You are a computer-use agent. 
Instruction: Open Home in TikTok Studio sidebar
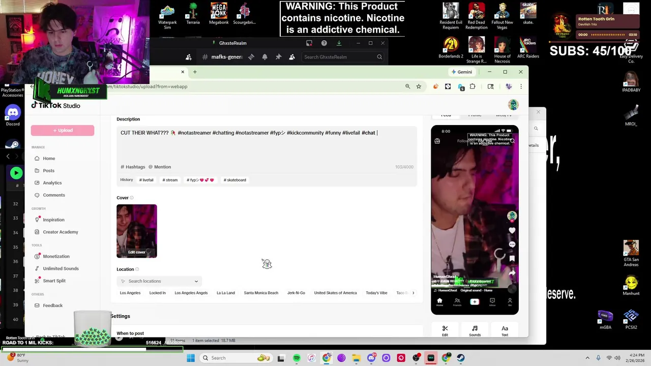tap(49, 159)
